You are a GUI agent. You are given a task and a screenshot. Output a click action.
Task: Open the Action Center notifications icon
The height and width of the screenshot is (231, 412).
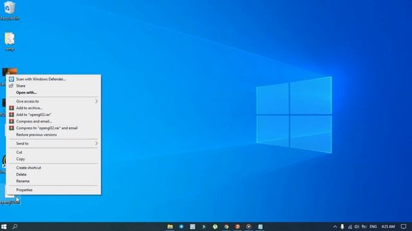(404, 227)
